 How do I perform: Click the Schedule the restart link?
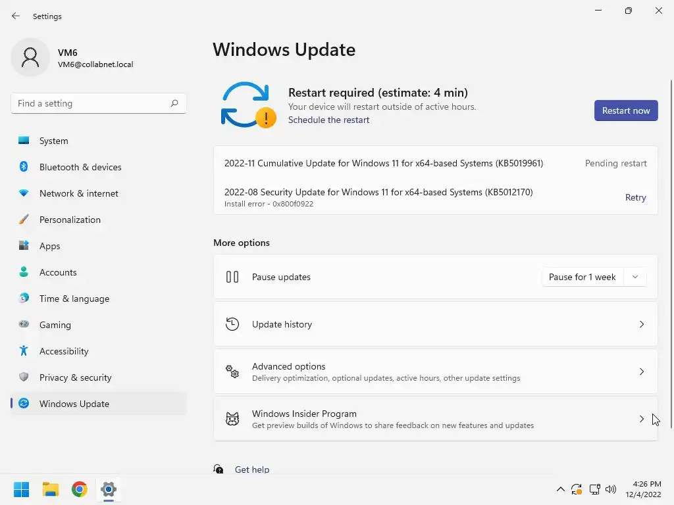pyautogui.click(x=328, y=120)
